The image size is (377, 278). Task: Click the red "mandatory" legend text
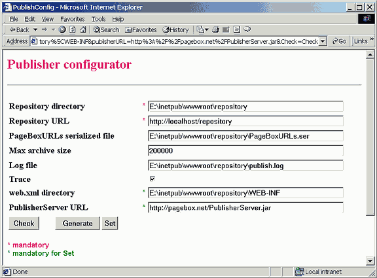[x=31, y=245]
